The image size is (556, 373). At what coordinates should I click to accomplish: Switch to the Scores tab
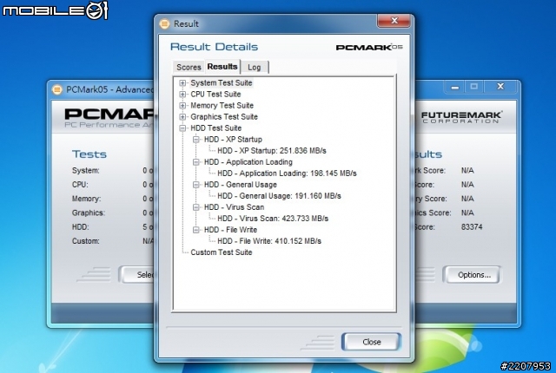click(189, 68)
